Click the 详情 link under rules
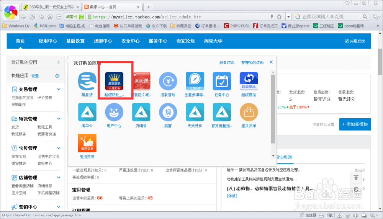 (x=232, y=196)
